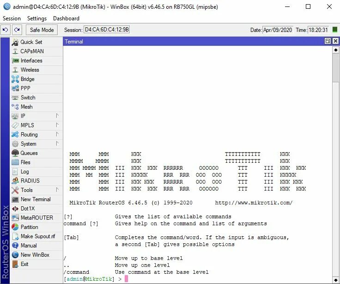Screen dimensions: 340x284
Task: Click the System gear icon
Action: tap(15, 144)
